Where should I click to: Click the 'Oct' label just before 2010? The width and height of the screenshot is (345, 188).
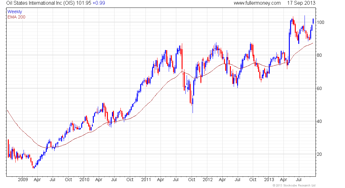[68, 180]
